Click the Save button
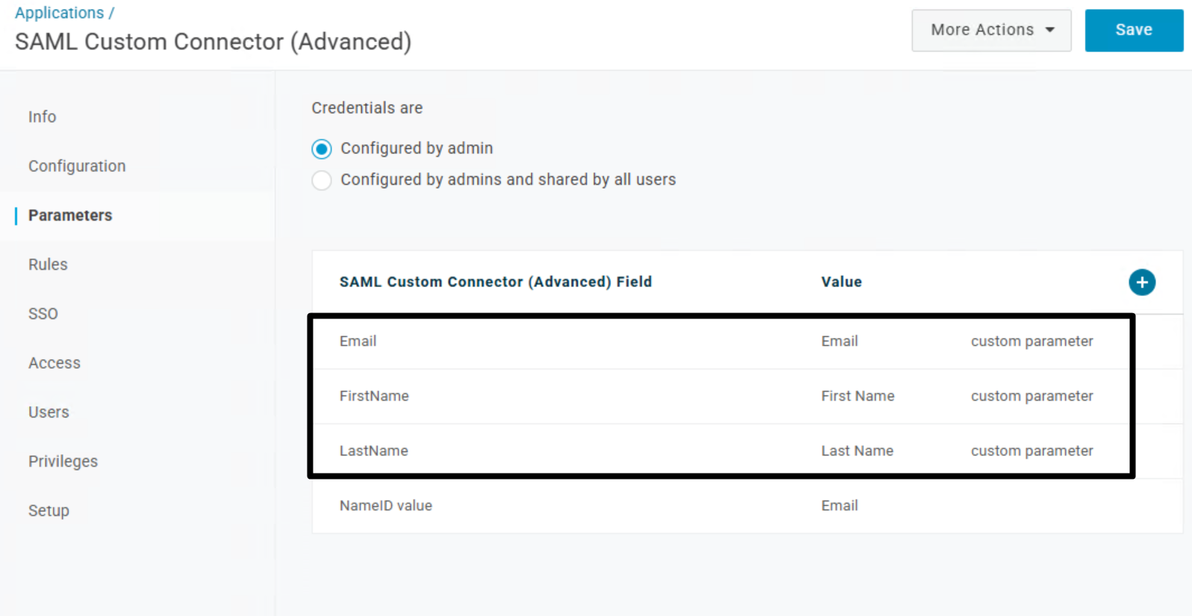The width and height of the screenshot is (1192, 616). coord(1133,31)
